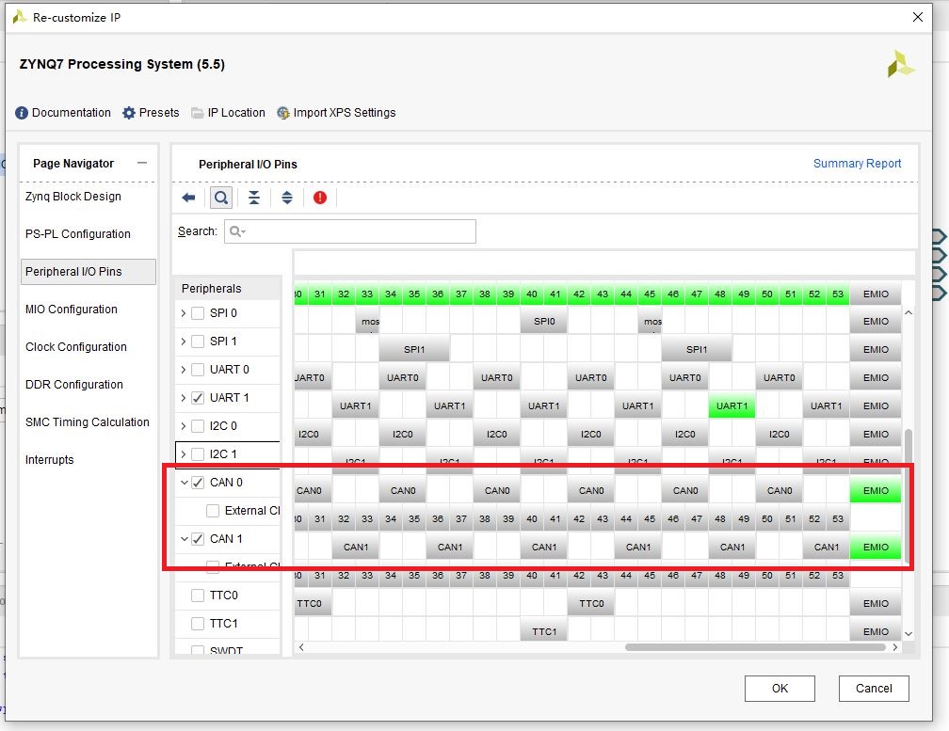949x731 pixels.
Task: Click the back arrow toolbar icon
Action: pos(189,198)
